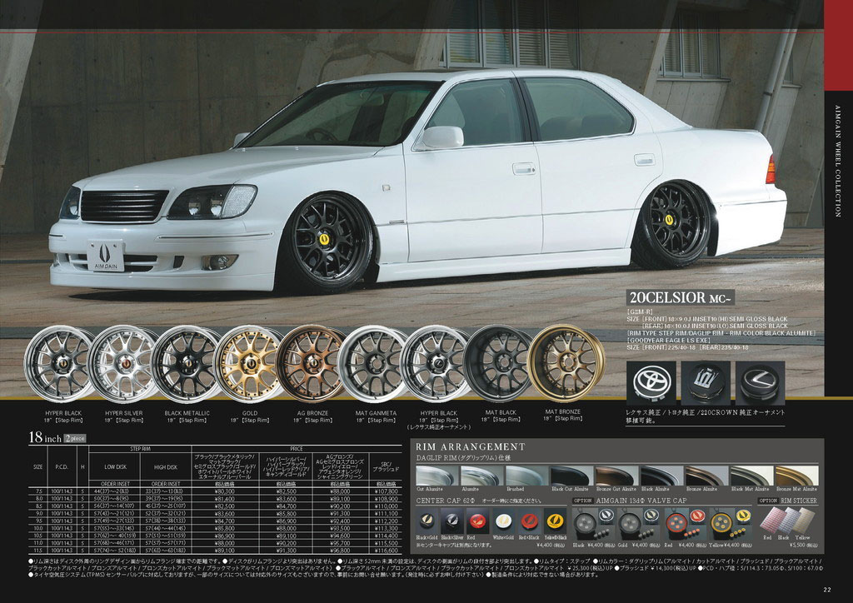Pick the Red valve cap set
This screenshot has width=853, height=603.
click(x=684, y=523)
